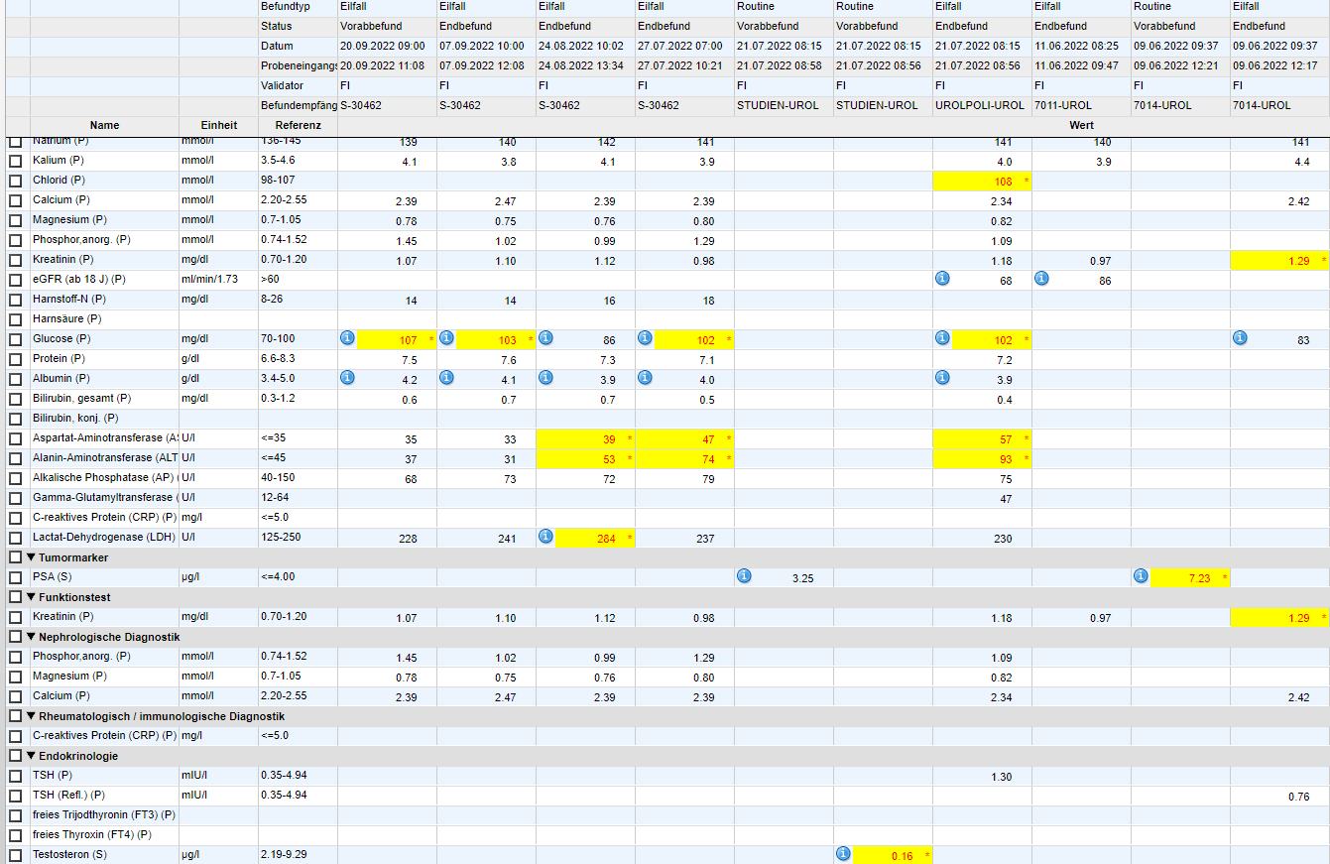Click info icon next to PSA value 3.25
This screenshot has height=864, width=1330.
pos(744,576)
